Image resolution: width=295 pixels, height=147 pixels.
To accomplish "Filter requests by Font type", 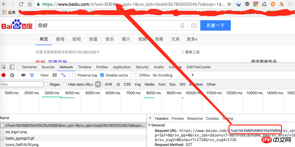I will point(162,85).
